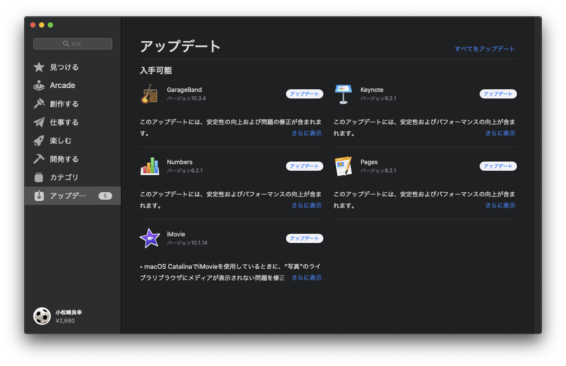566x366 pixels.
Task: Update GarageBand with its アップデート button
Action: click(x=305, y=94)
